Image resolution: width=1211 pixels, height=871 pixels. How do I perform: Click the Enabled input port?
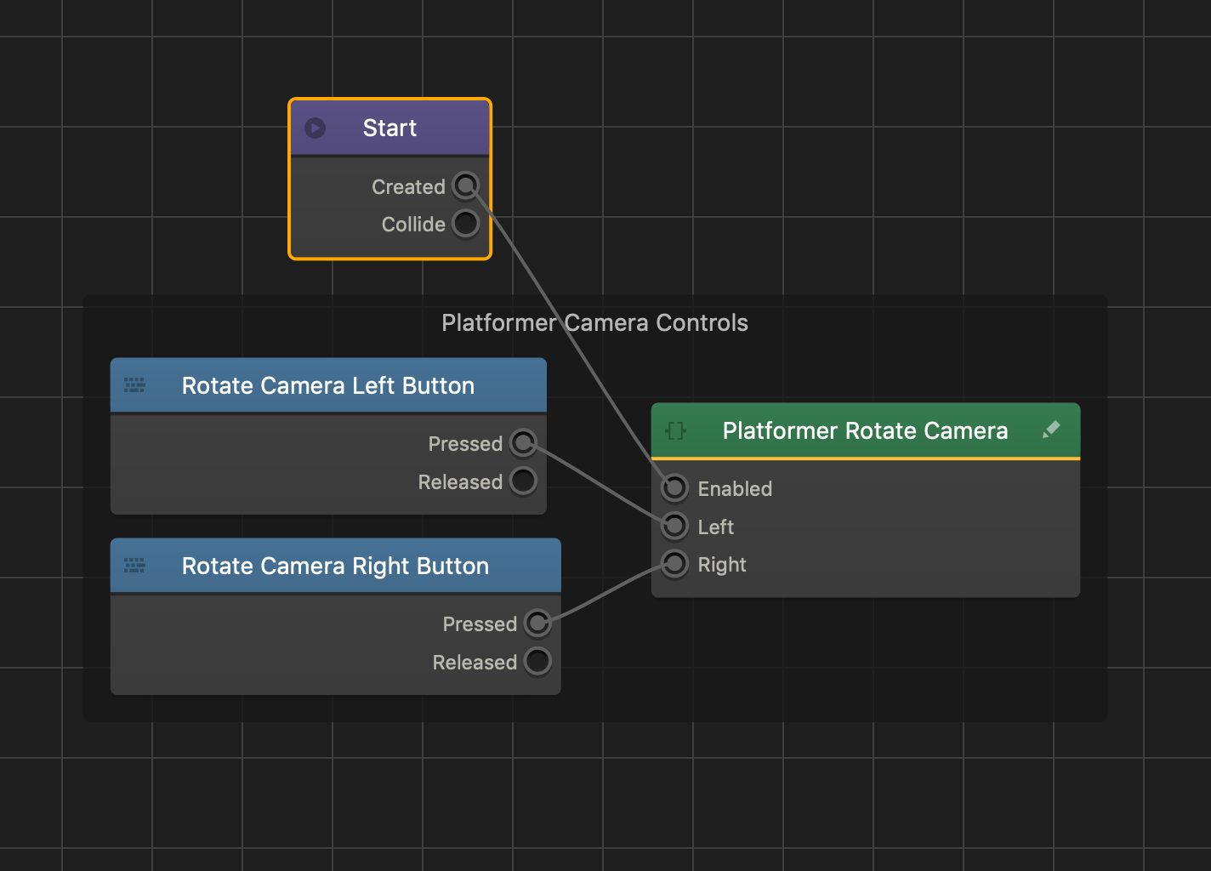coord(674,488)
